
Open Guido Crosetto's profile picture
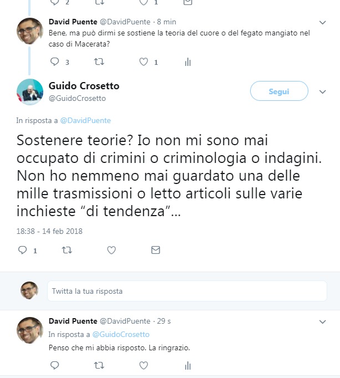pos(30,92)
